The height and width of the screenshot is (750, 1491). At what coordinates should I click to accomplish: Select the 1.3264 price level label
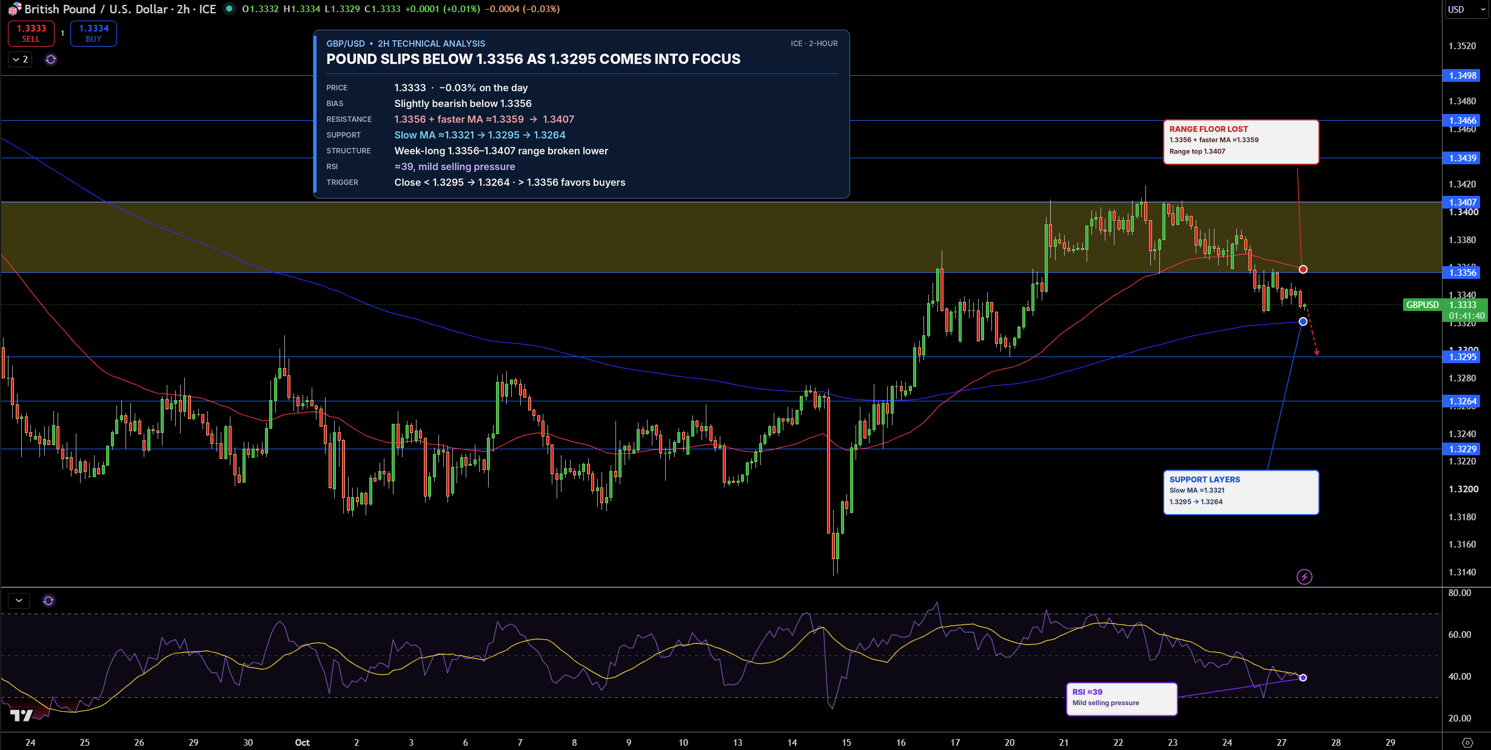[1463, 401]
